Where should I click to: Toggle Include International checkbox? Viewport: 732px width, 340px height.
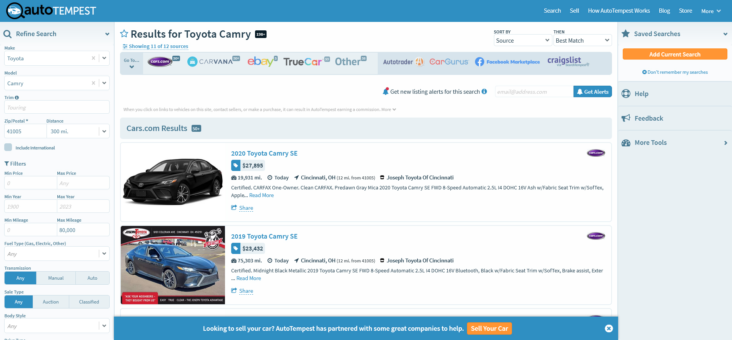(8, 147)
